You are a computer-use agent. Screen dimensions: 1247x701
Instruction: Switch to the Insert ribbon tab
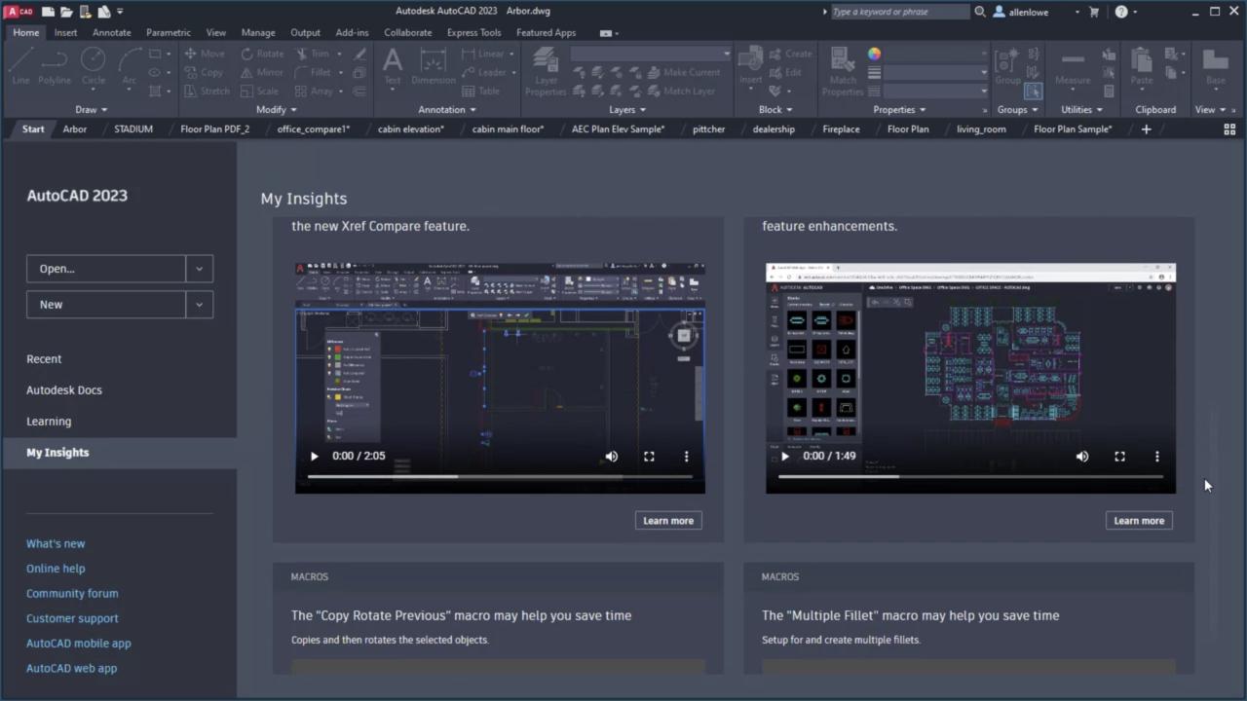pyautogui.click(x=65, y=32)
